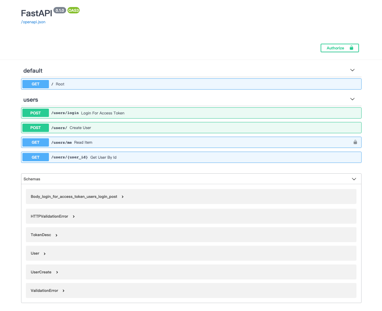Click the 'Login For Access Token' summary text
Screen dimensions: 382x311
(x=103, y=113)
